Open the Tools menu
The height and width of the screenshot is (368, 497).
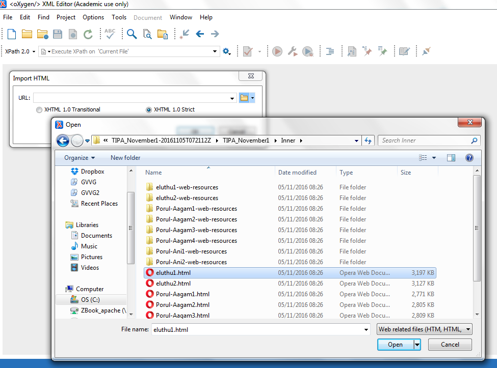[119, 17]
